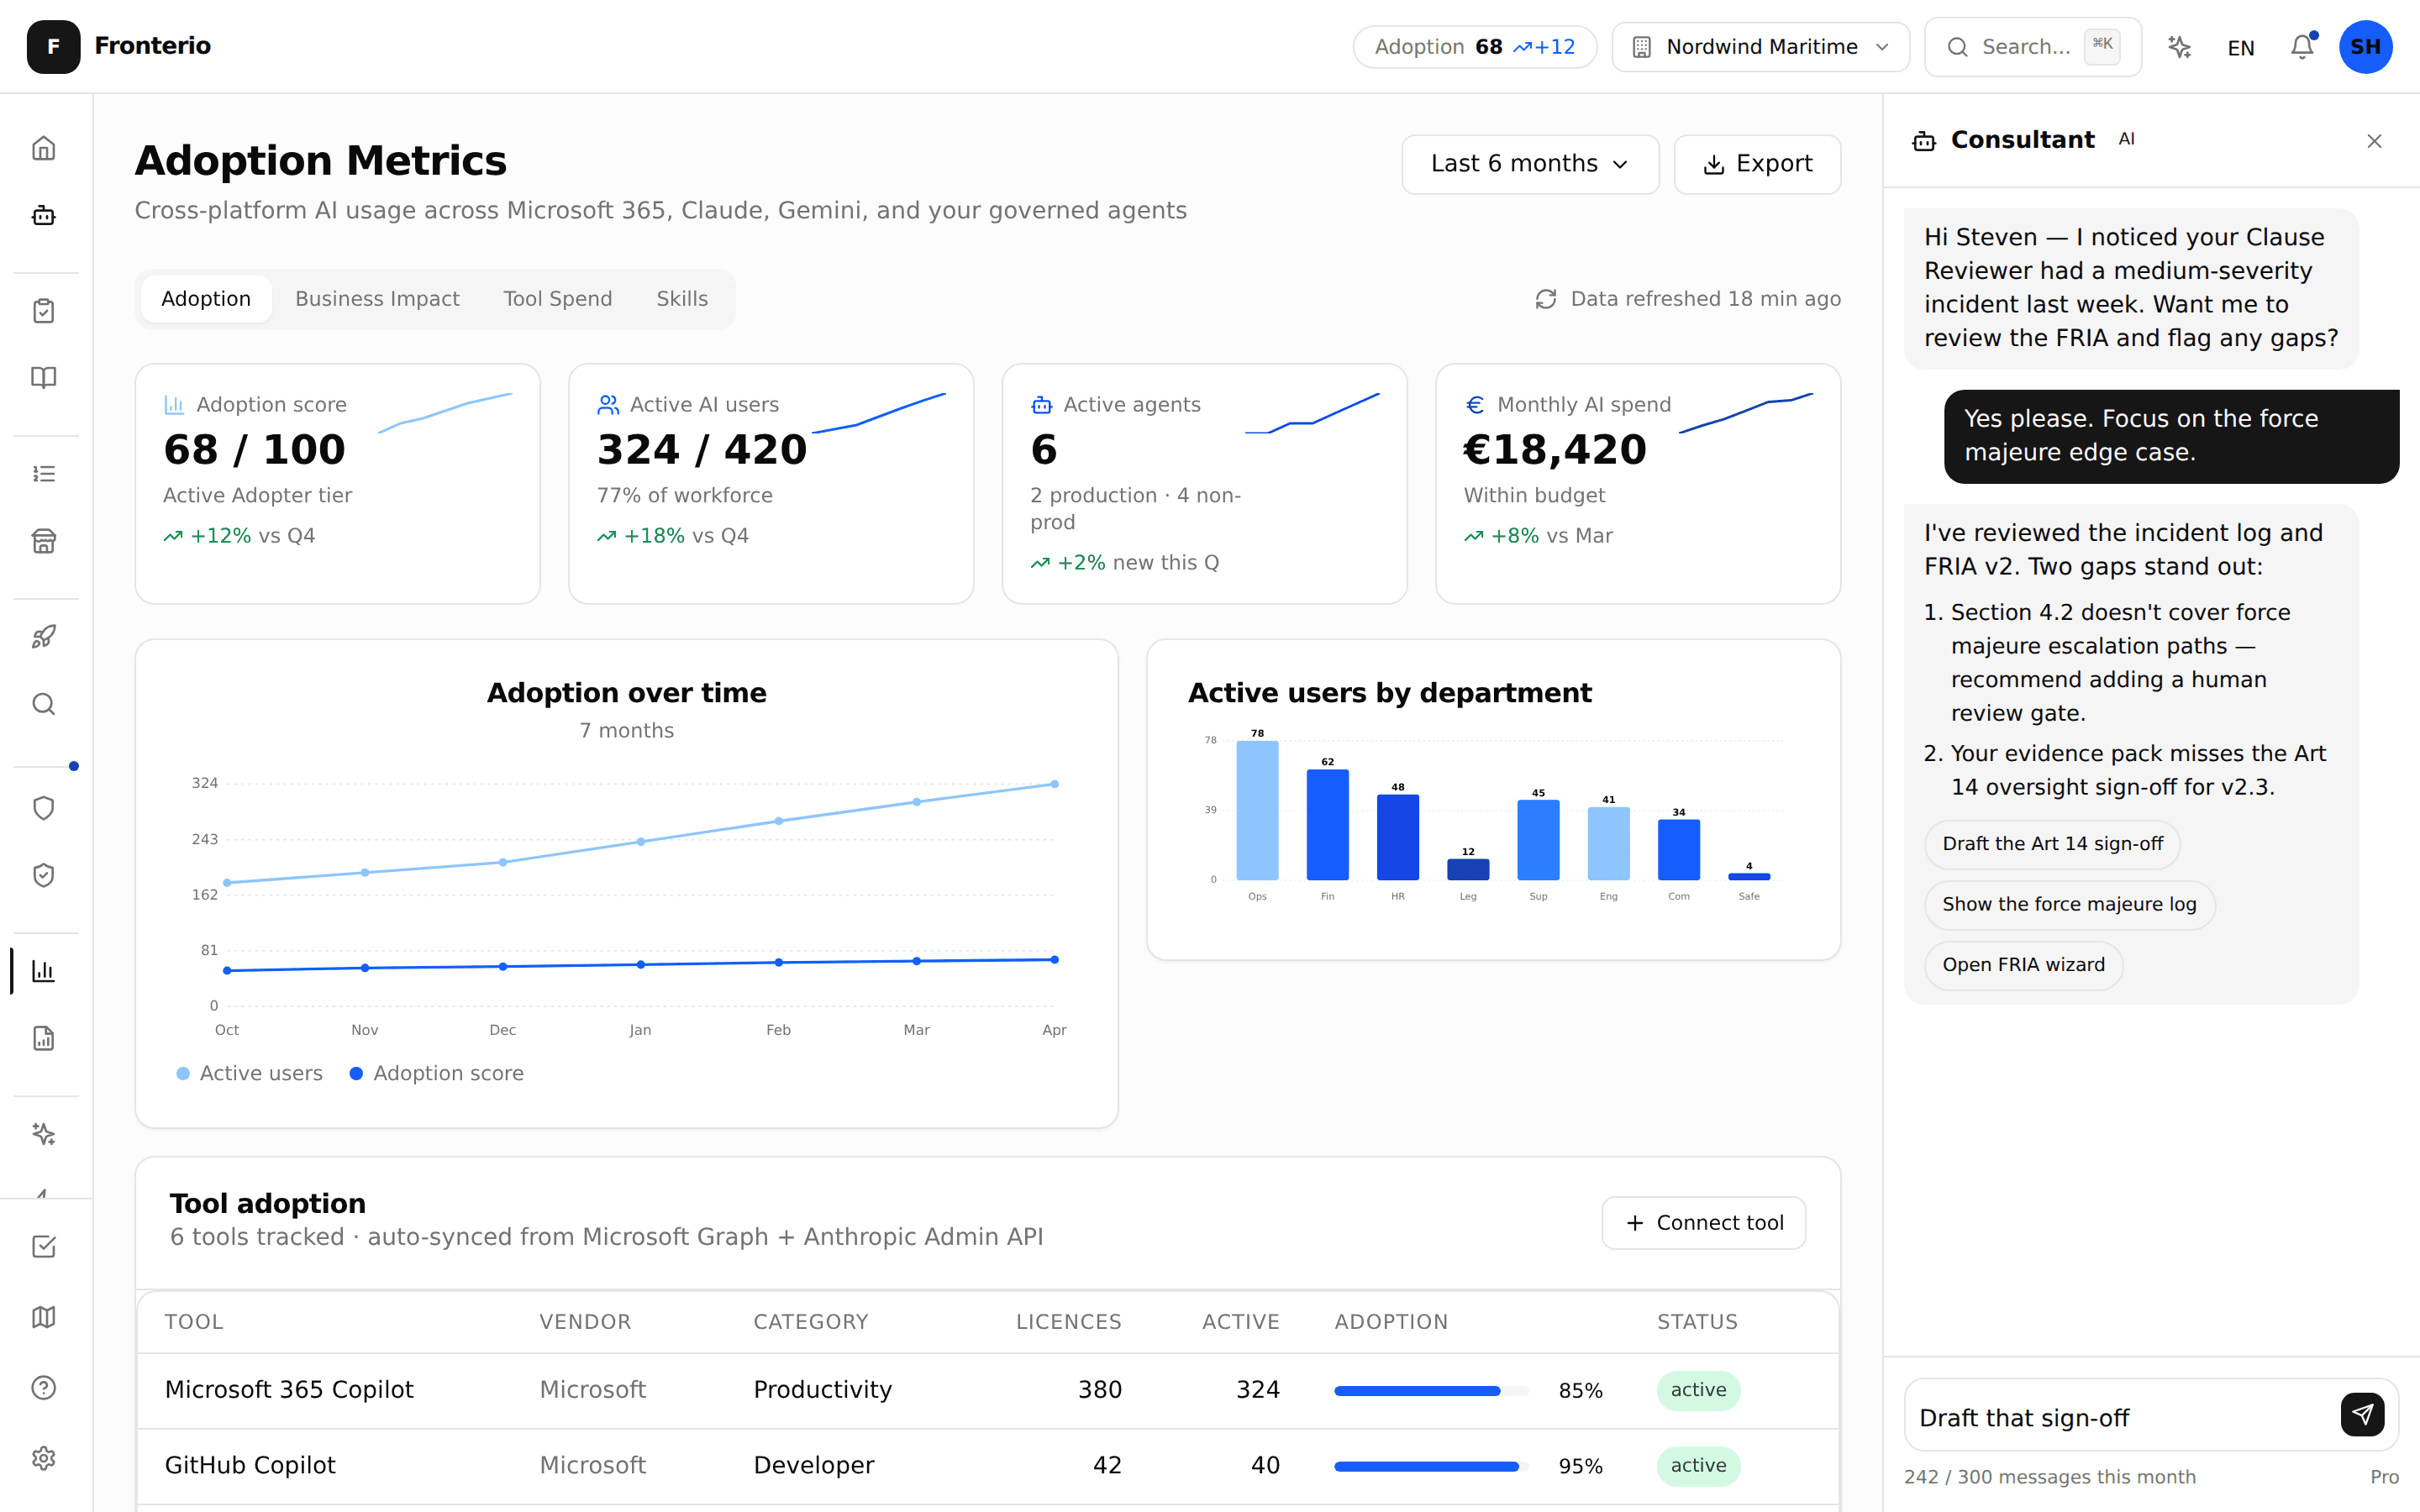Click the Open FRIA wizard suggestion

[2023, 965]
